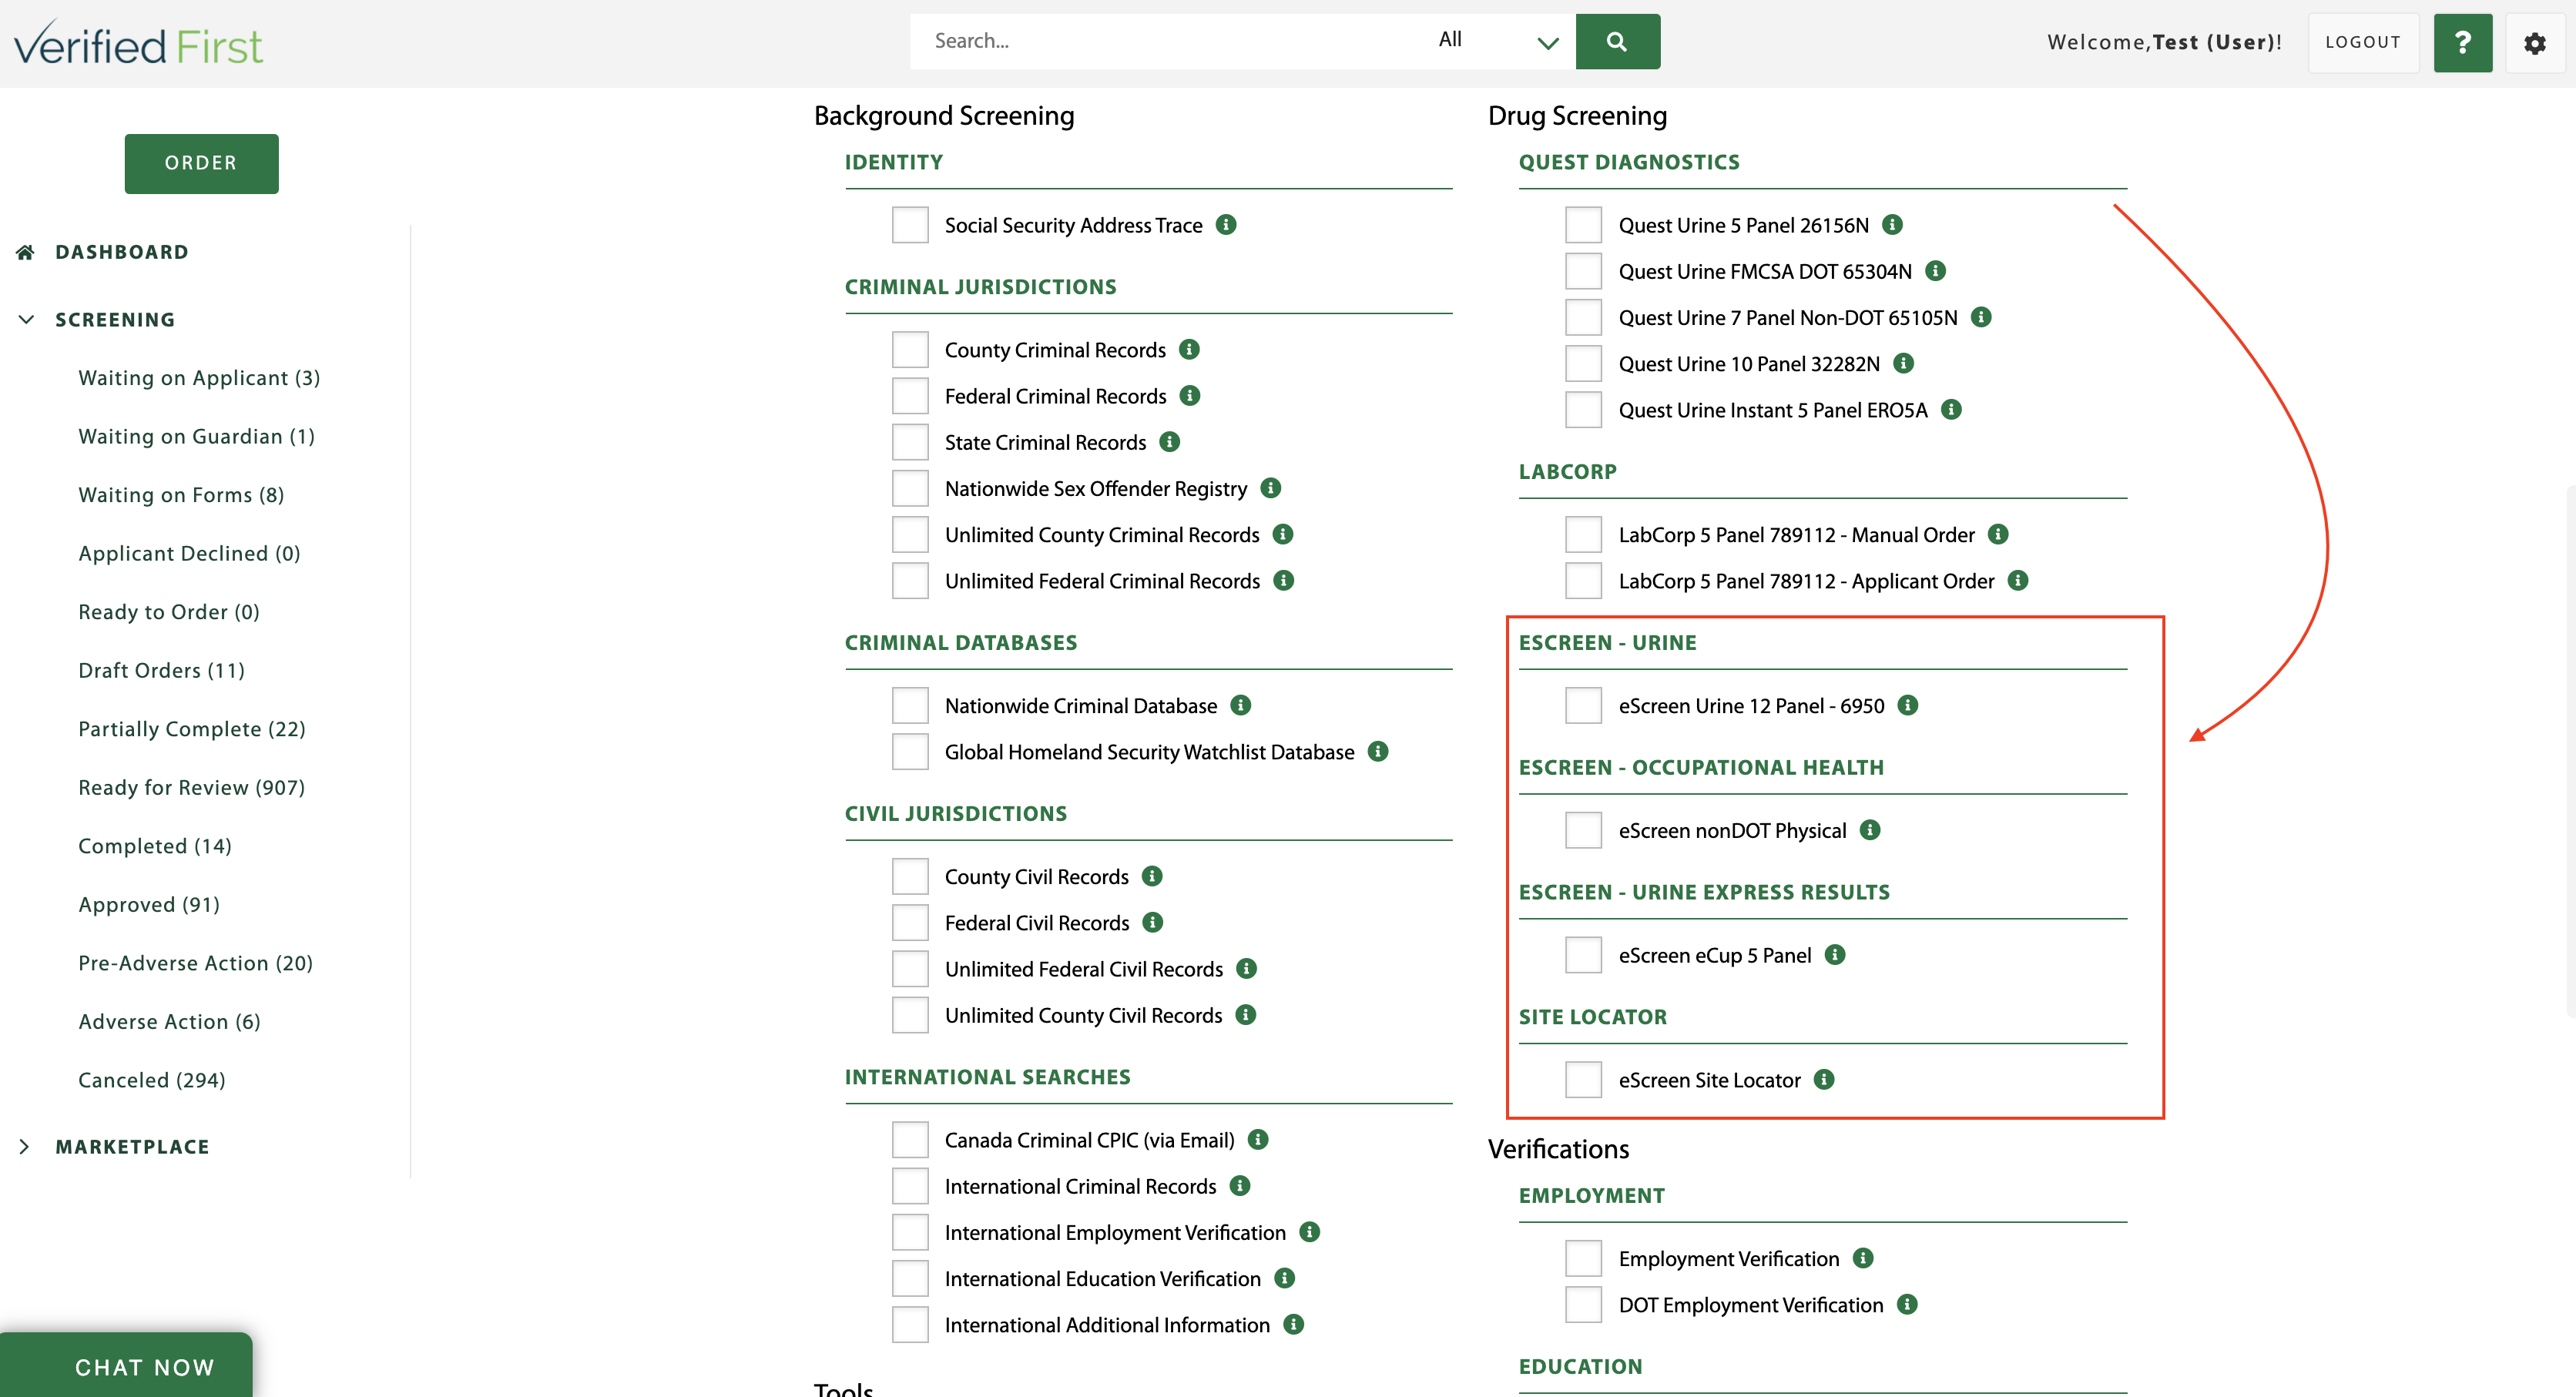Show info for eScreen eCup 5 Panel
The height and width of the screenshot is (1397, 2576).
(x=1835, y=955)
